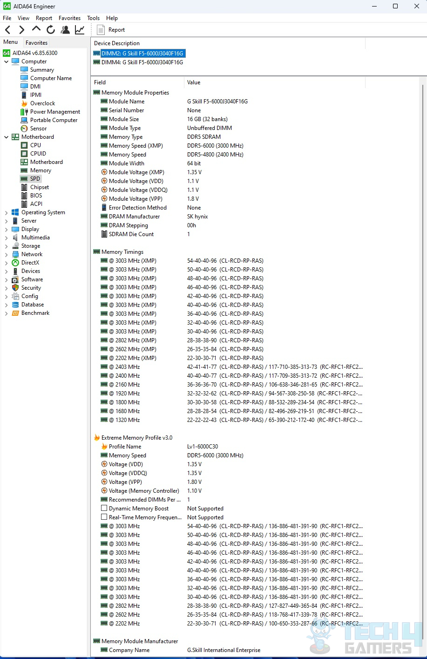Click the Forward navigation arrow
This screenshot has height=659, width=427.
(x=21, y=30)
